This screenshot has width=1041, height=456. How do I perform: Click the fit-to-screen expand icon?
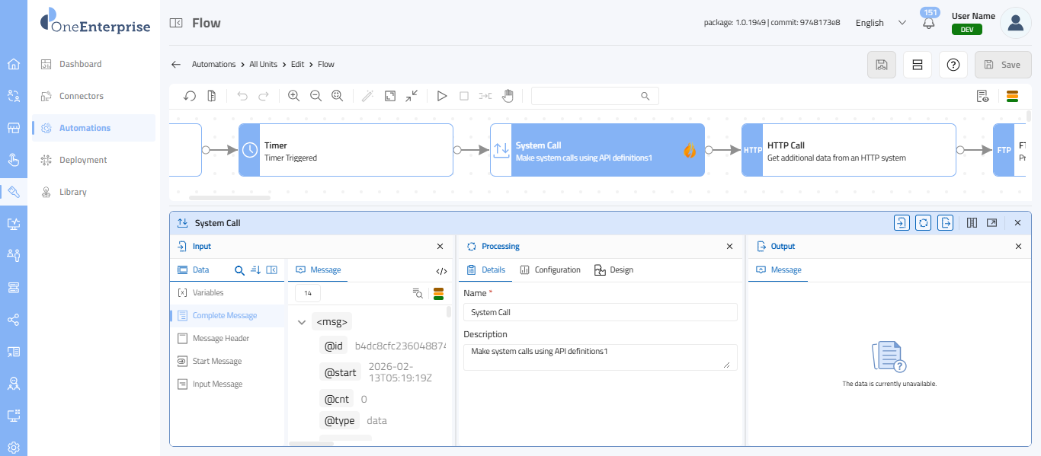pos(390,96)
